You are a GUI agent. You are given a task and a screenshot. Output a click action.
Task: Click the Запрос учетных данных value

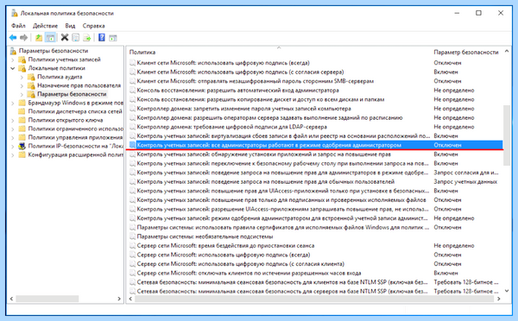pyautogui.click(x=465, y=181)
